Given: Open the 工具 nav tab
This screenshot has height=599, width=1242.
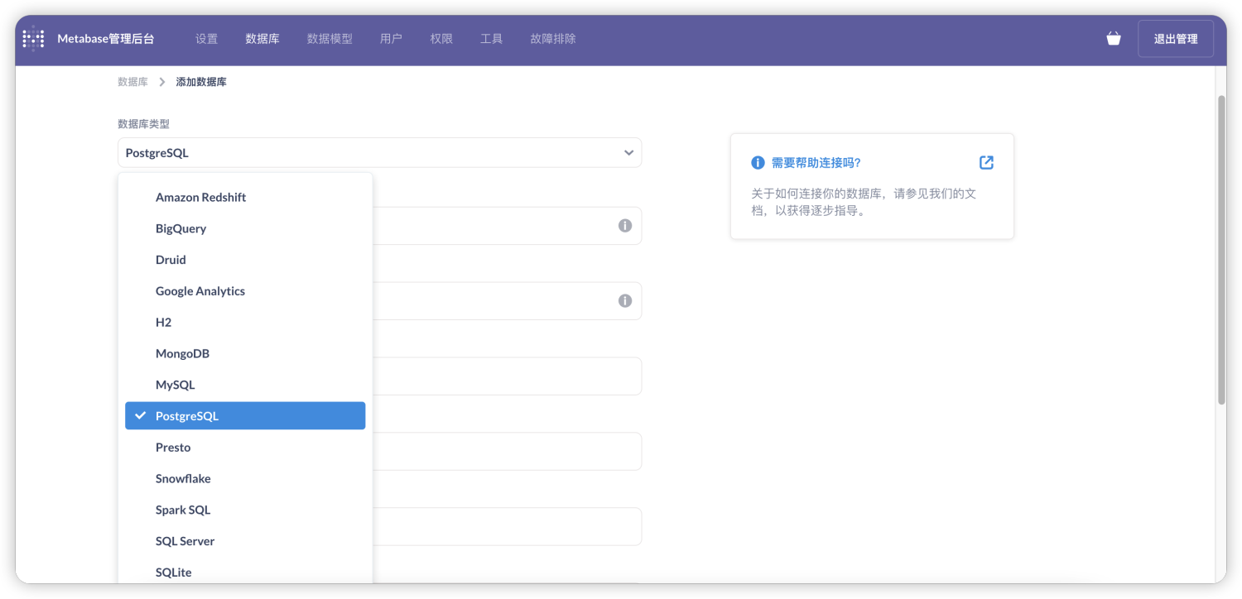Looking at the screenshot, I should tap(491, 39).
